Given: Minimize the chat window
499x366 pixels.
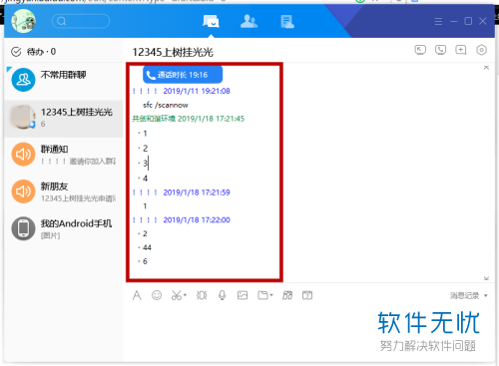Looking at the screenshot, I should [x=454, y=22].
